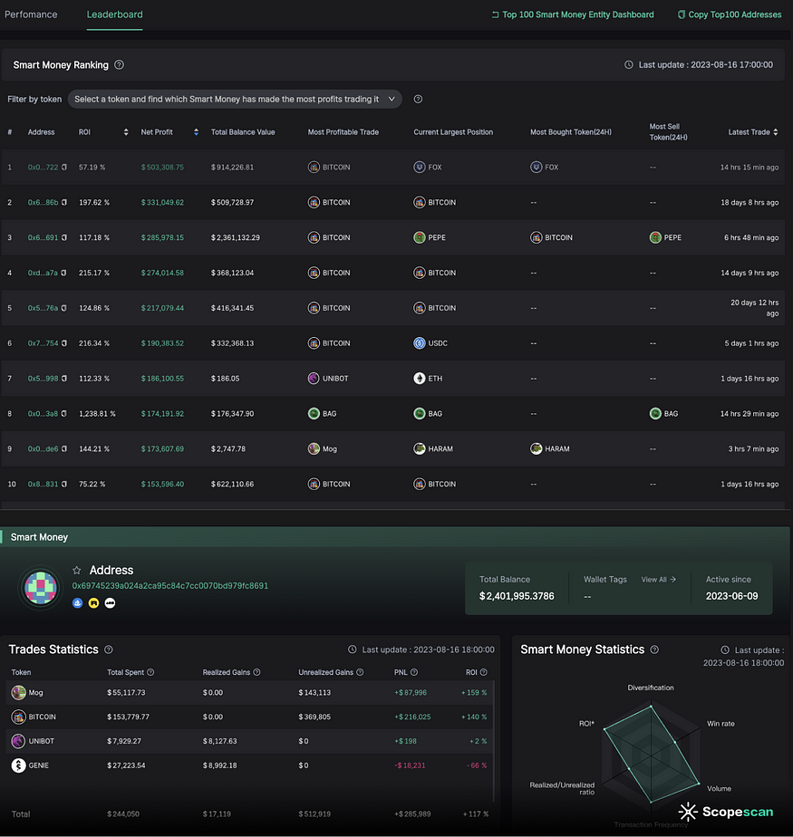Viewport: 793px width, 837px height.
Task: Click help icon next to token filter
Action: click(418, 100)
